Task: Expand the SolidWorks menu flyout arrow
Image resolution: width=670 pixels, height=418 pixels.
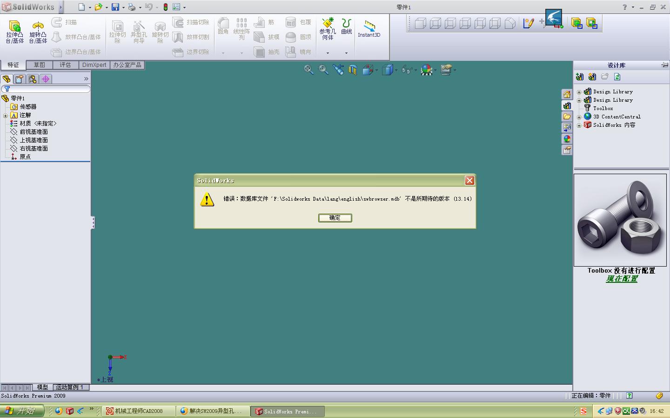Action: (x=60, y=7)
